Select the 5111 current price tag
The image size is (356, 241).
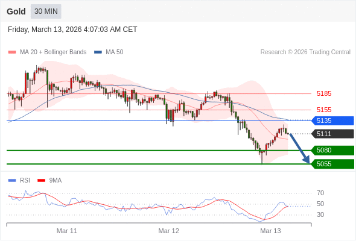pyautogui.click(x=332, y=134)
